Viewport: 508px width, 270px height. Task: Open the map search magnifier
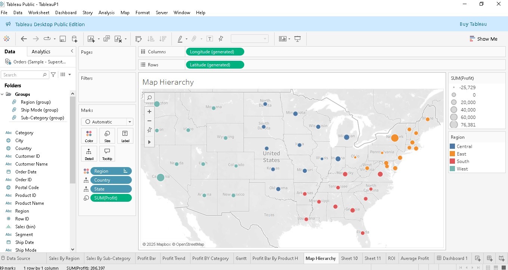pos(149,97)
